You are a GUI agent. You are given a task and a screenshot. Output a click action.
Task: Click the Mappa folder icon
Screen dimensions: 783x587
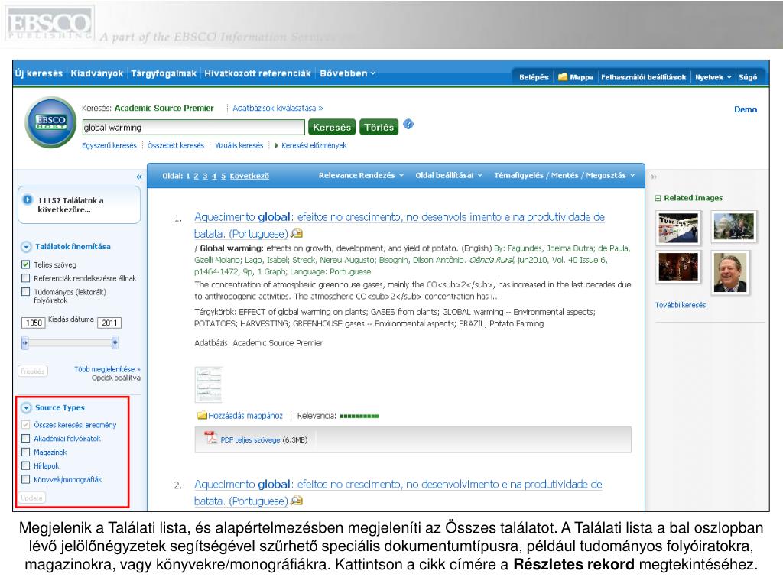click(x=563, y=77)
